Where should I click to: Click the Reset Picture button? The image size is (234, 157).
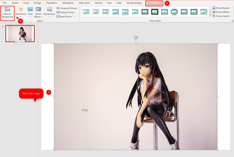point(64,17)
